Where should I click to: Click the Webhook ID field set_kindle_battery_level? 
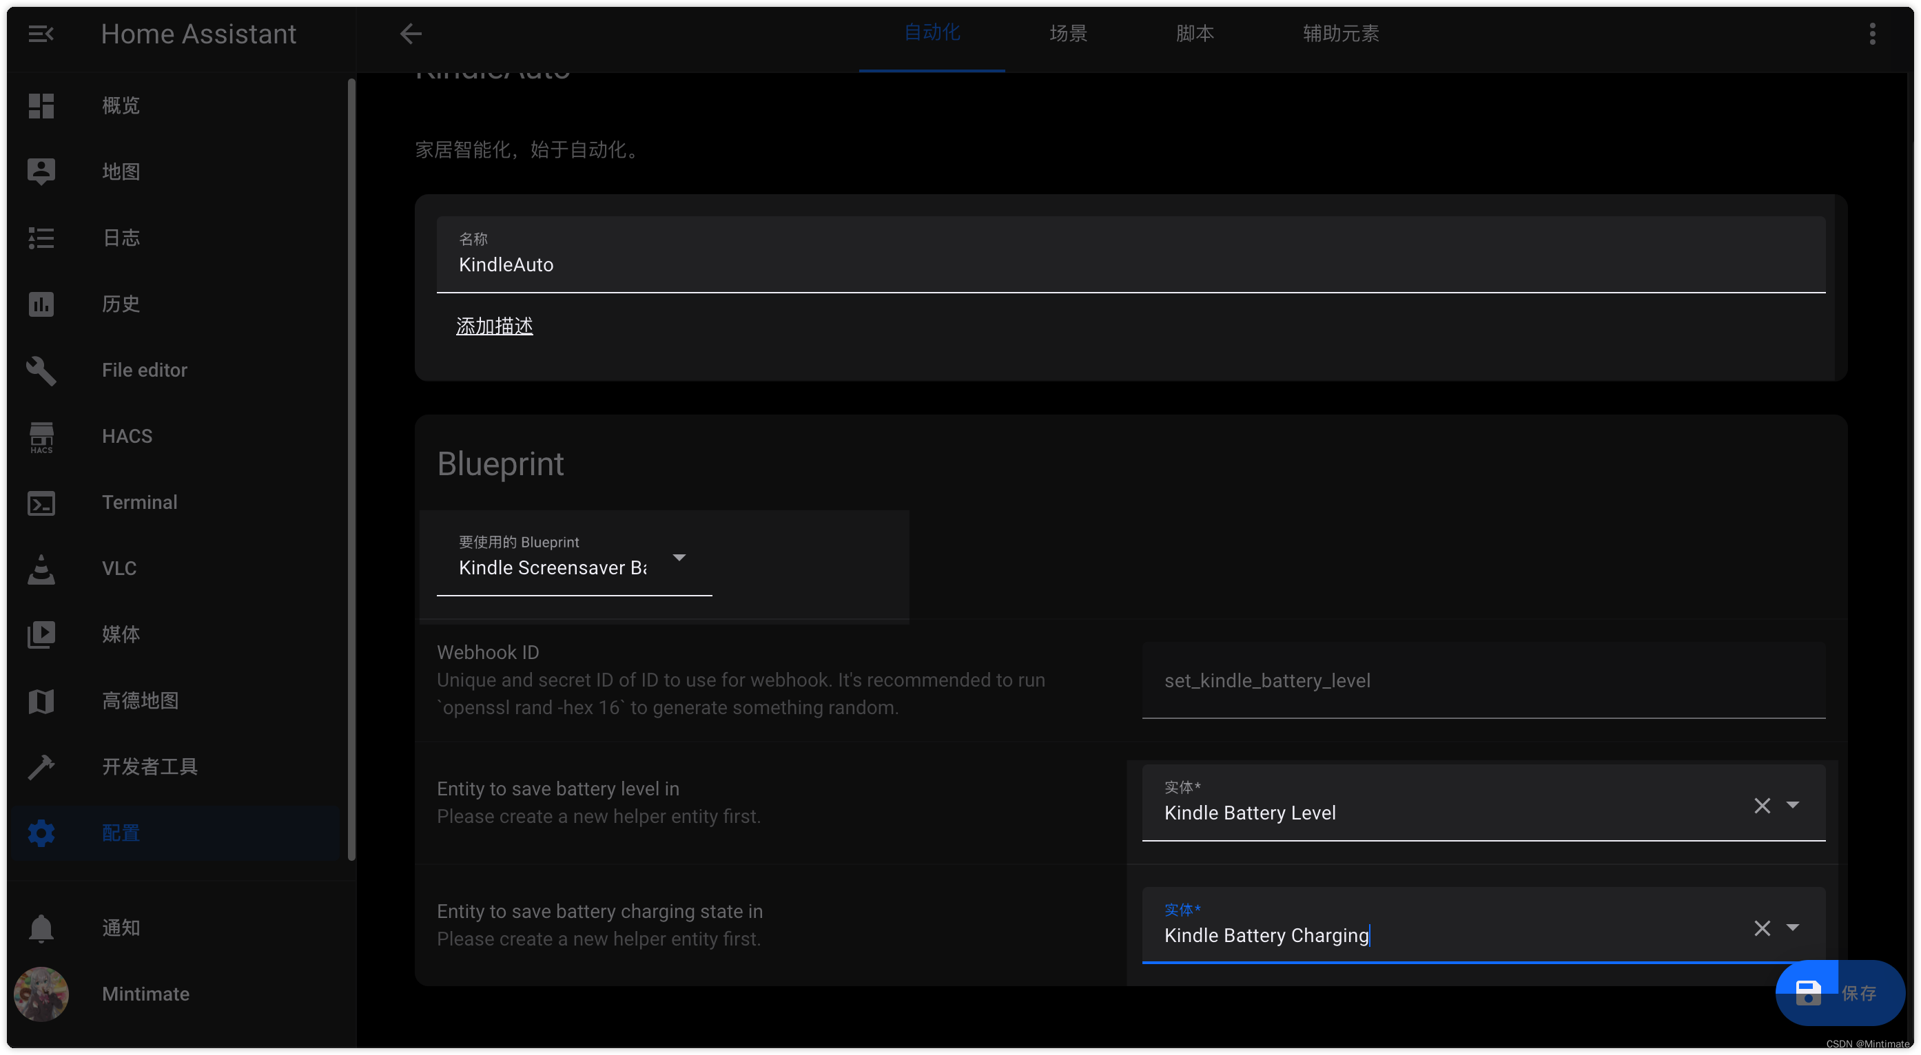(1483, 680)
